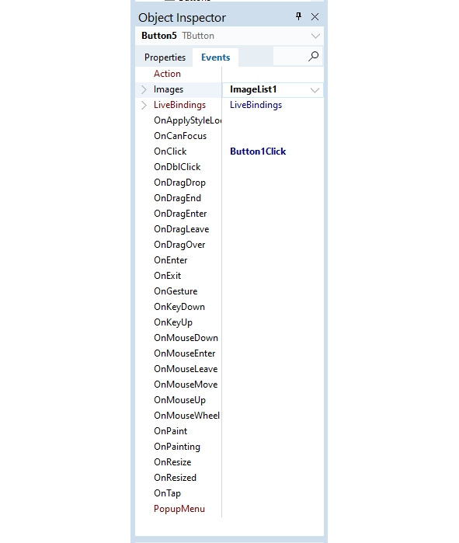Select the PopupMenu property row
The image size is (459, 543).
pyautogui.click(x=230, y=509)
